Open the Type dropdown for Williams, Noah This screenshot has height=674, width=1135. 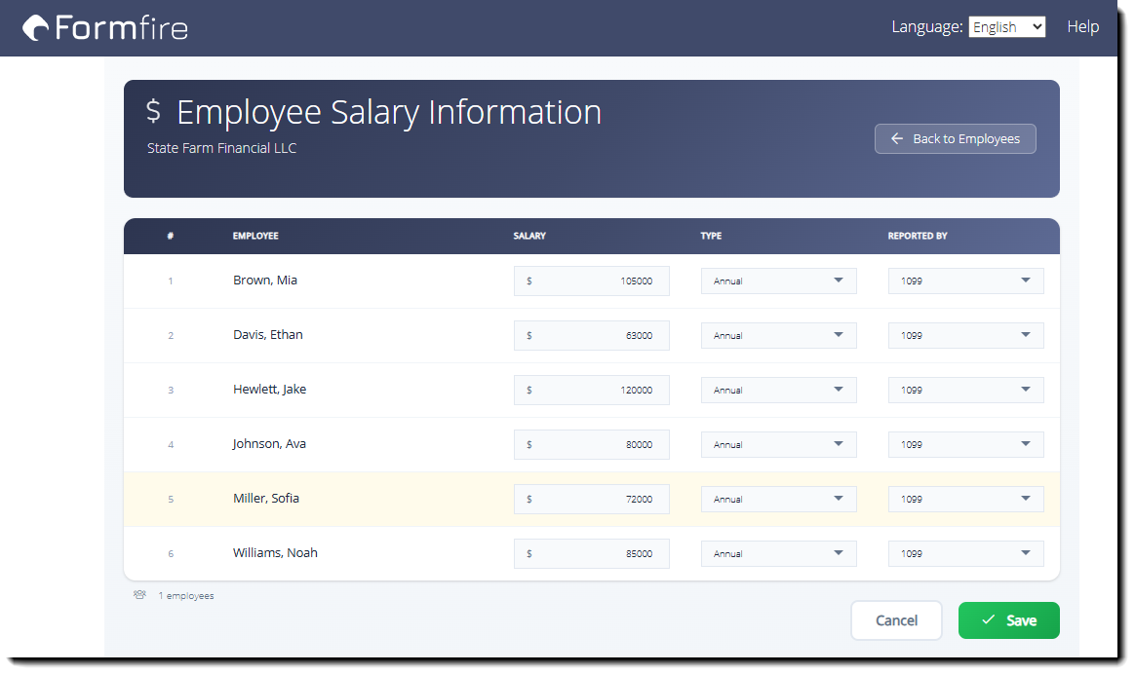778,552
